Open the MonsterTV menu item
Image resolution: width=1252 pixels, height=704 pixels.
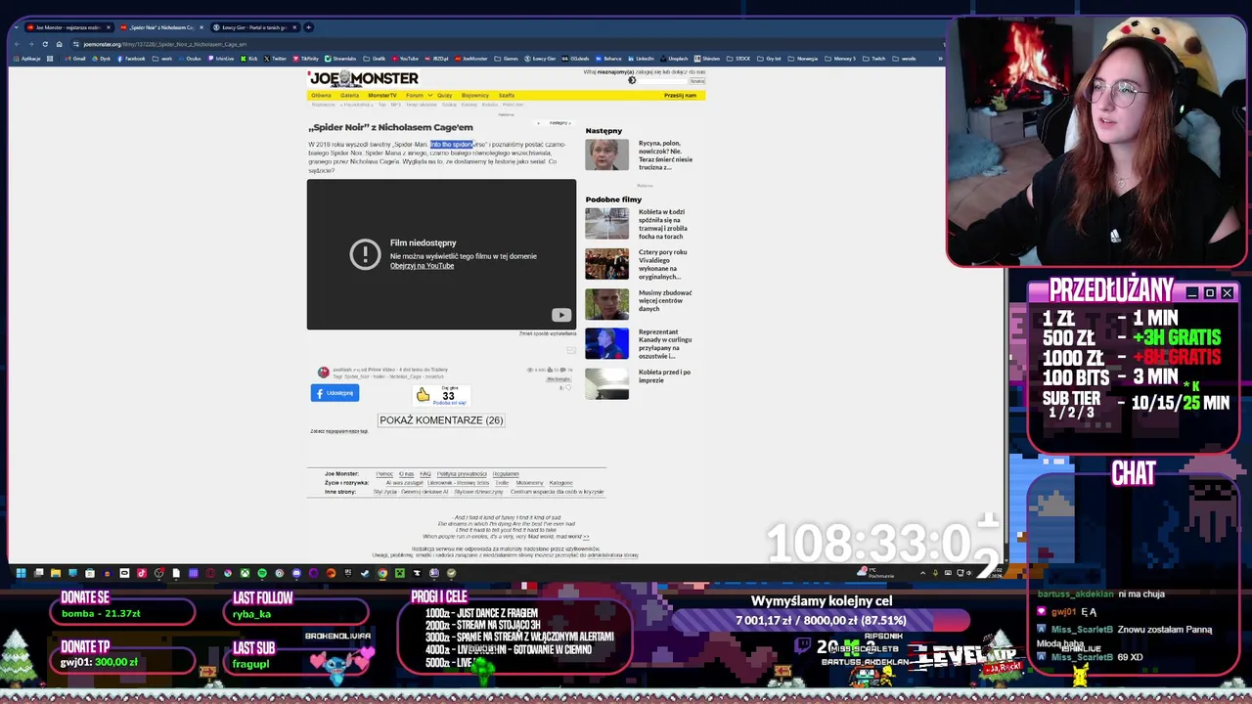(382, 96)
